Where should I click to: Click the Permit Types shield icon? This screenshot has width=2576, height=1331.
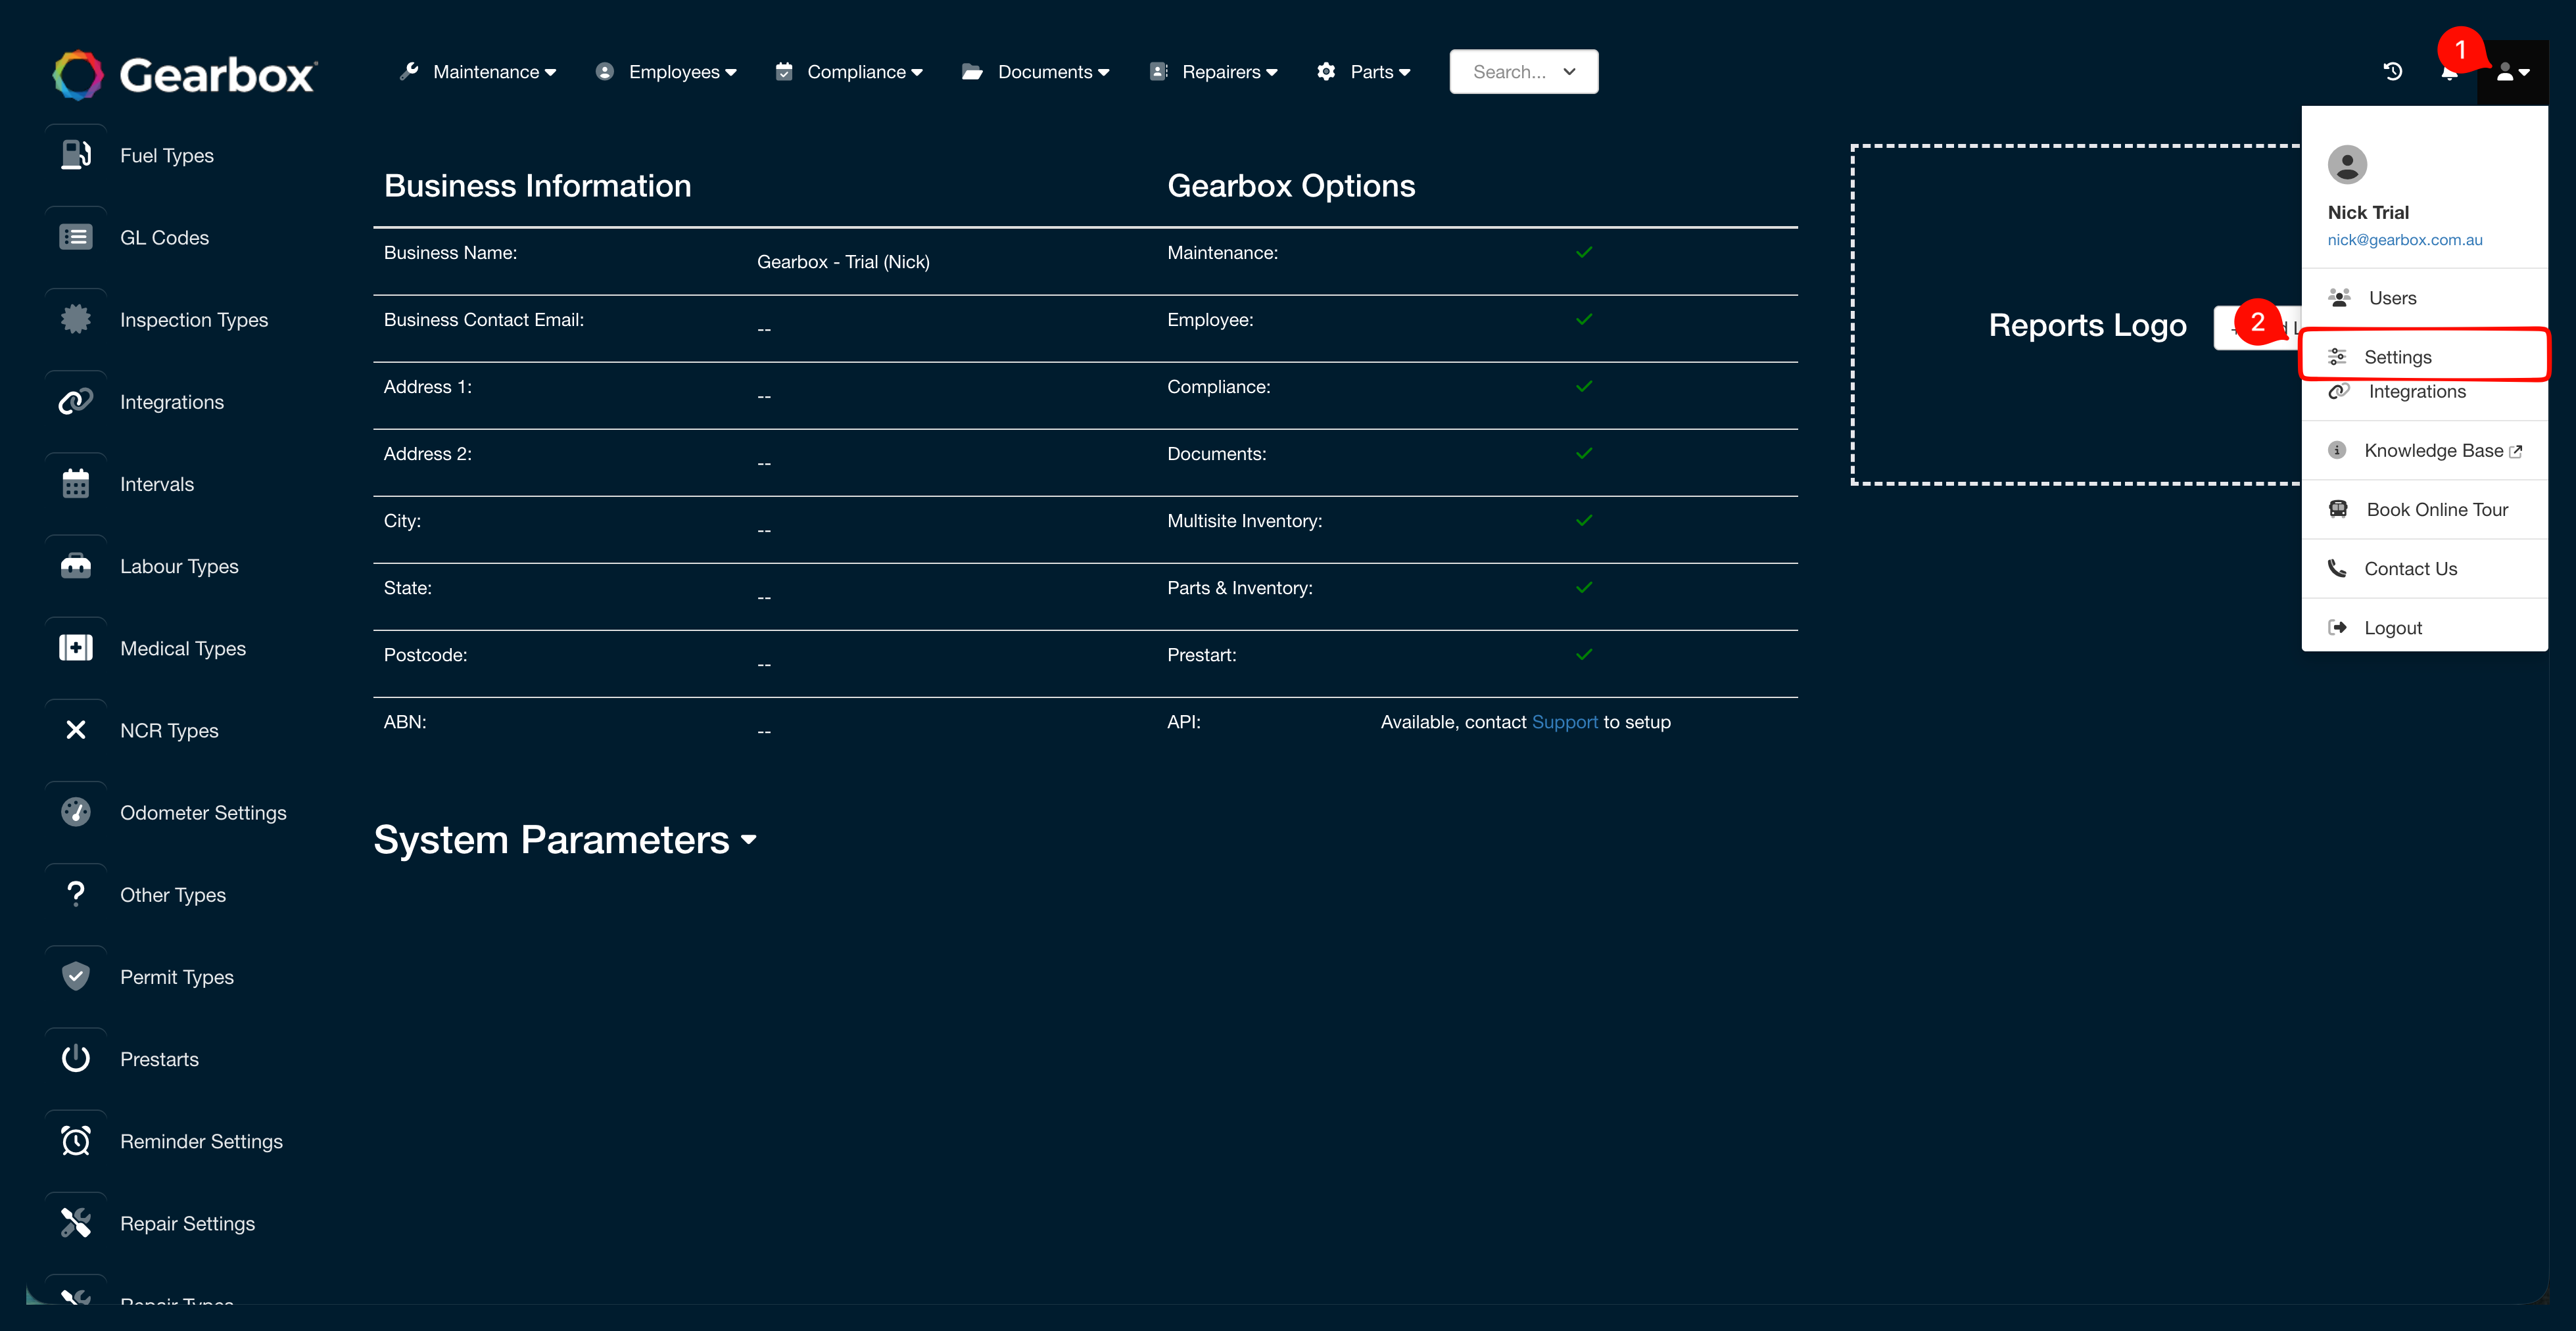[x=76, y=976]
